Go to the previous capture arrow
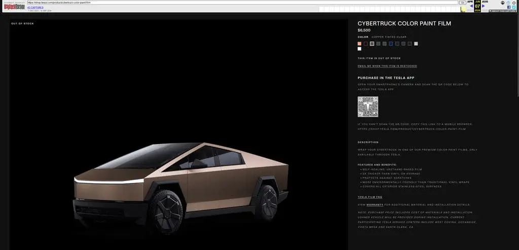 pos(471,6)
